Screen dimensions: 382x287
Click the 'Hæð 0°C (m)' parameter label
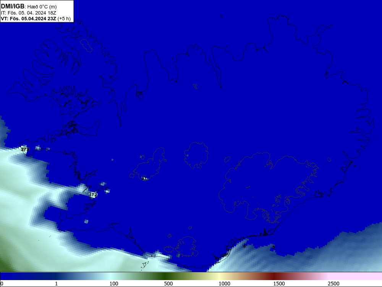click(41, 7)
